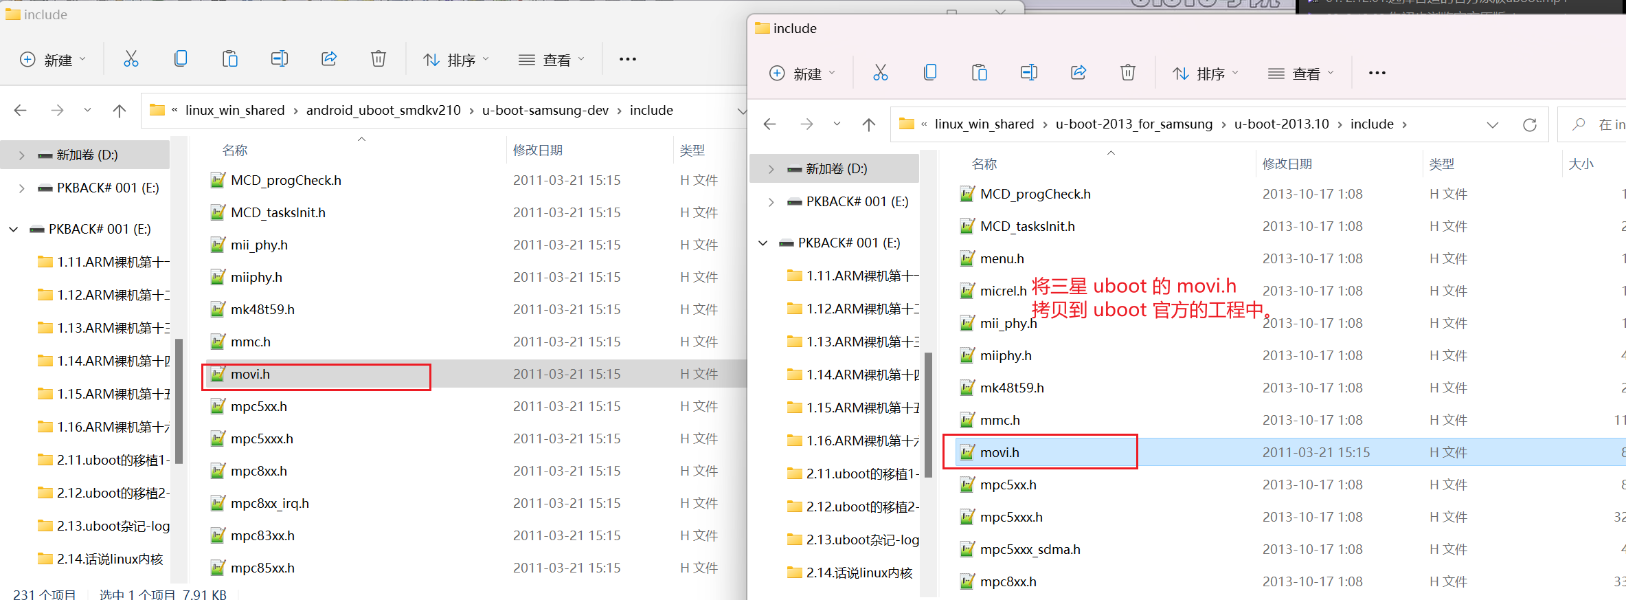
Task: Click android_uboot_smdkv210 in left address bar
Action: click(x=383, y=110)
